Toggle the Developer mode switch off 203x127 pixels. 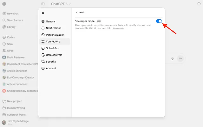tap(159, 21)
